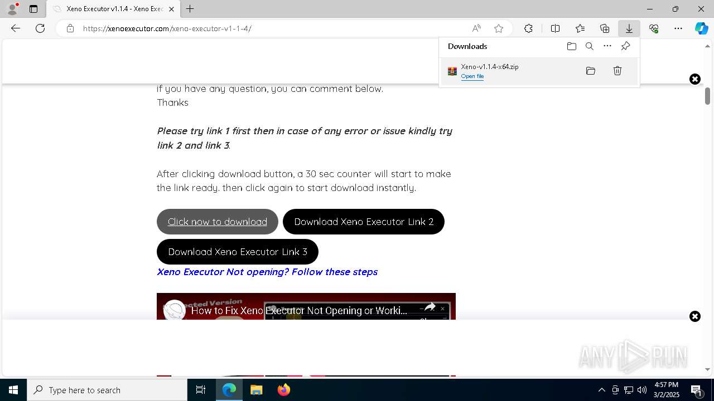Click the video channel avatar
714x401 pixels.
[175, 310]
